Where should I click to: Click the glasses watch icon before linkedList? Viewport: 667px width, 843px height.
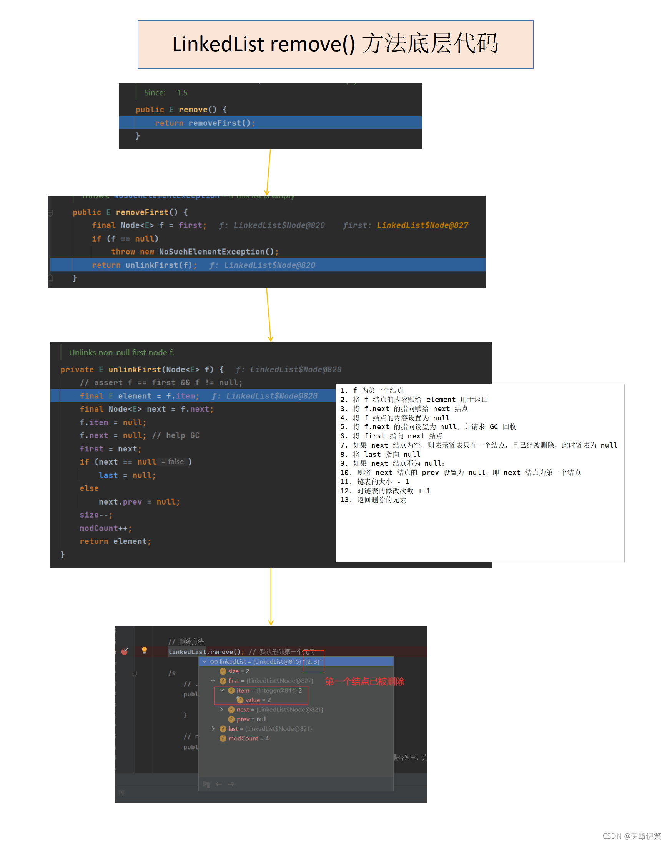pyautogui.click(x=214, y=661)
